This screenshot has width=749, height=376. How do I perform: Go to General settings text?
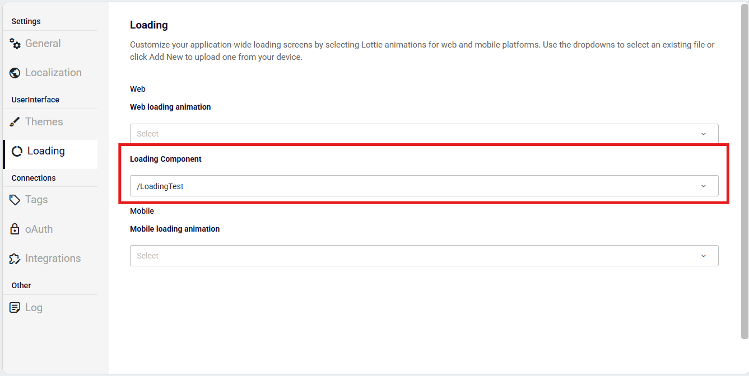43,44
